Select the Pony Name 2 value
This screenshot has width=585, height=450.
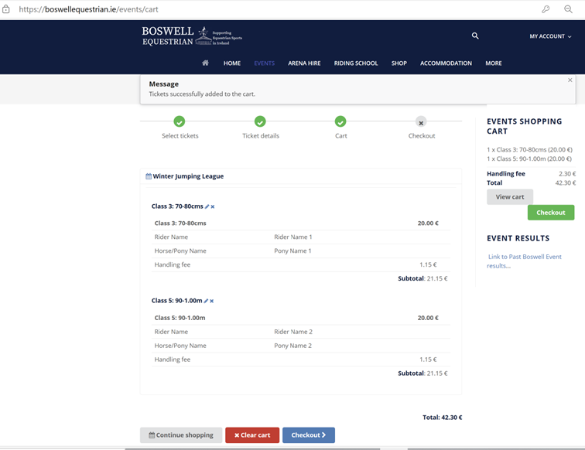[x=292, y=346]
